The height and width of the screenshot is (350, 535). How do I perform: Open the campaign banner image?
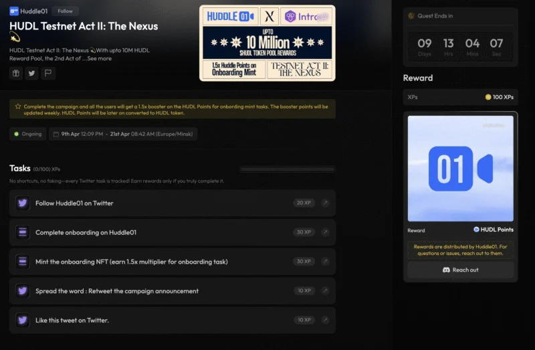coord(267,43)
